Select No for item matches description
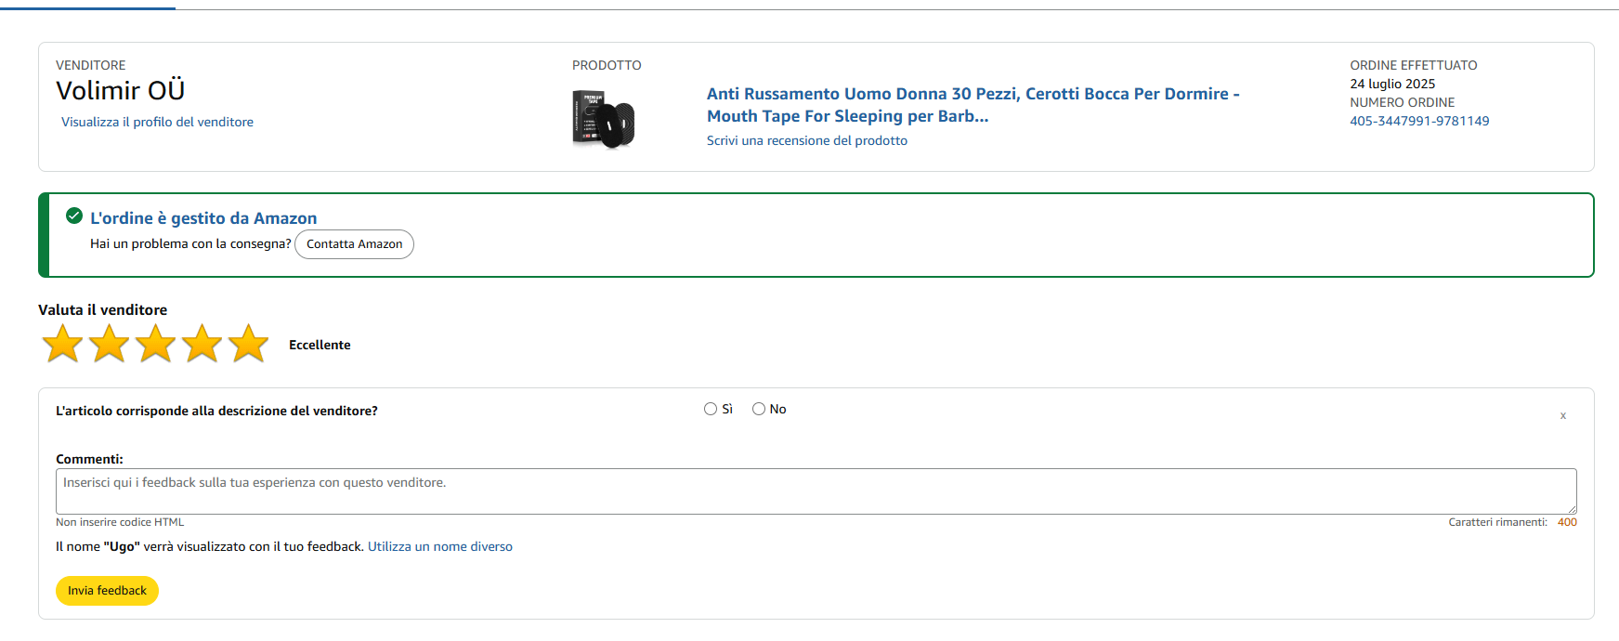Screen dimensions: 1619x641 click(x=759, y=409)
